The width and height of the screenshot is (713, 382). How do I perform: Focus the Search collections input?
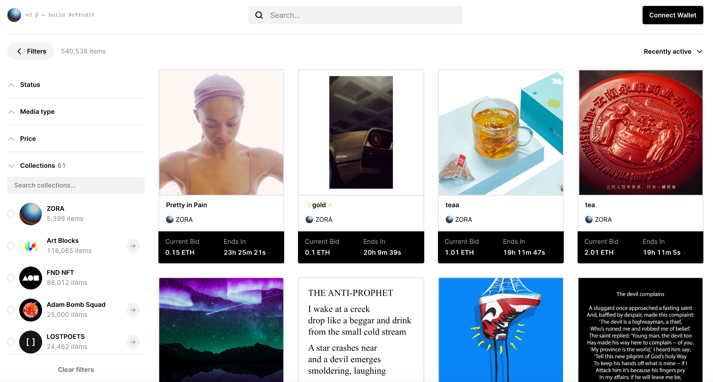tap(76, 185)
